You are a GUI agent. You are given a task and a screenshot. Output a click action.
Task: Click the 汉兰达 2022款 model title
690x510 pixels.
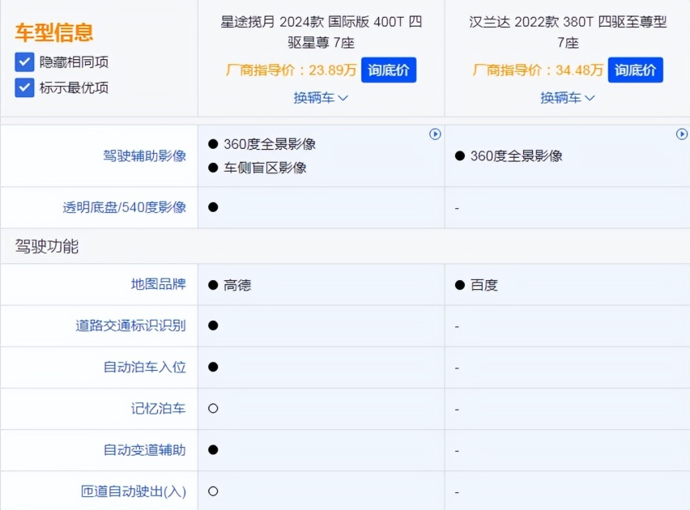coord(568,32)
